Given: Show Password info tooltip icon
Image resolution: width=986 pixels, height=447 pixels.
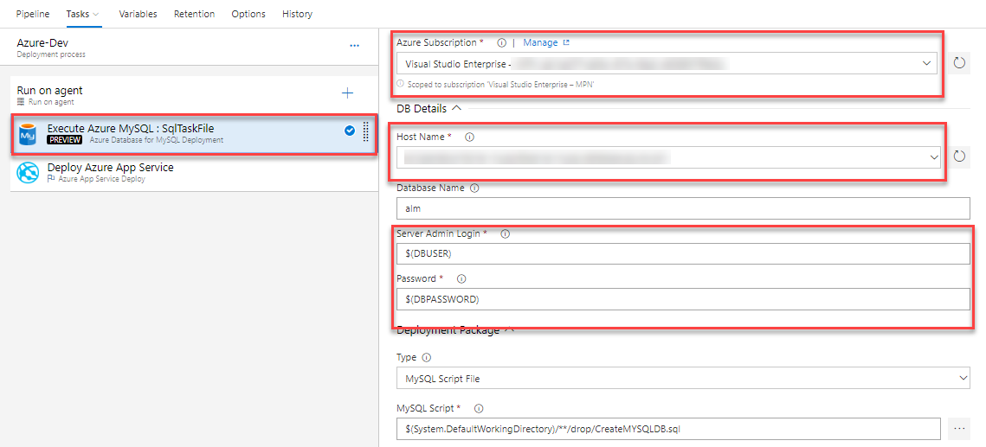Looking at the screenshot, I should click(x=461, y=278).
